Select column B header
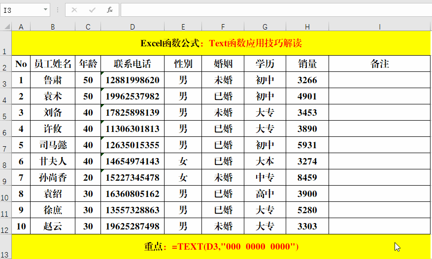This screenshot has height=259, width=432. [x=53, y=27]
